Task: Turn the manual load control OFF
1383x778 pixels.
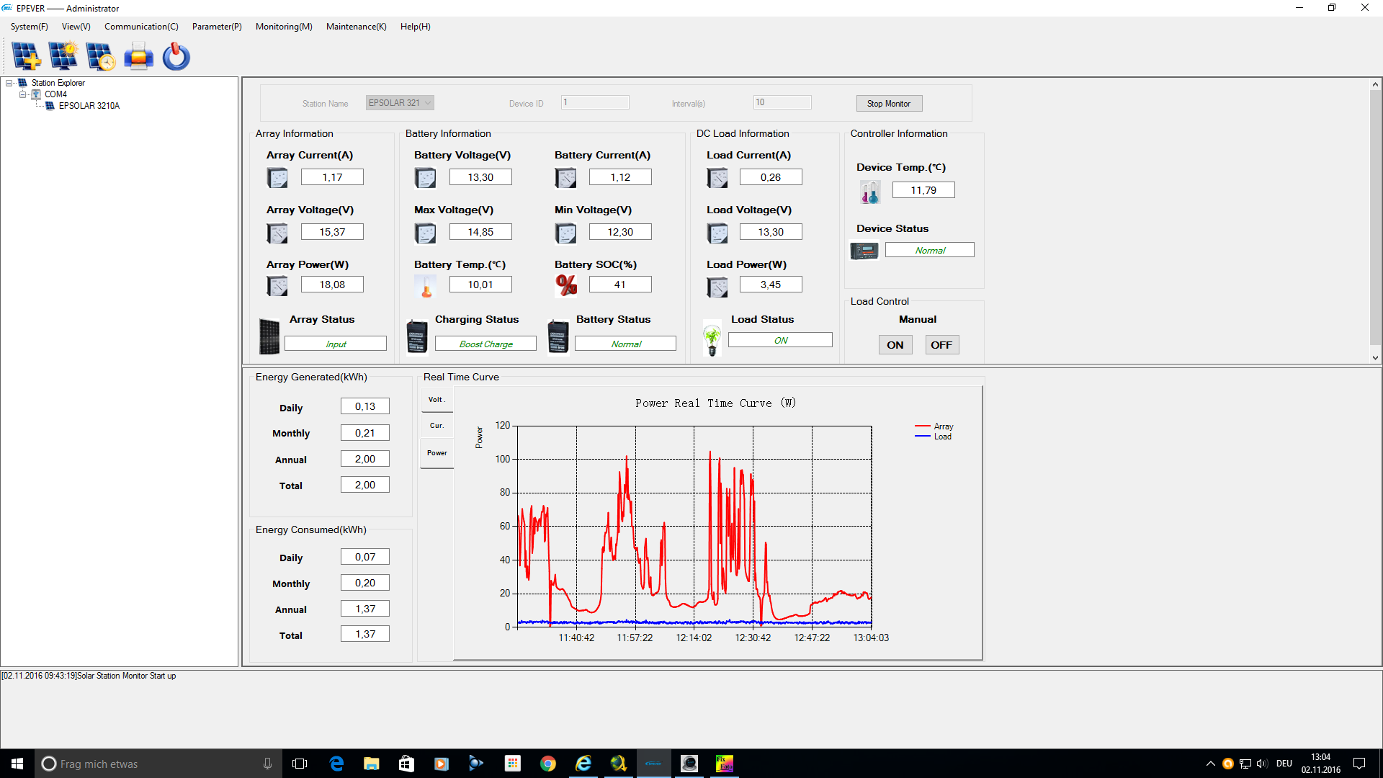Action: (x=941, y=345)
